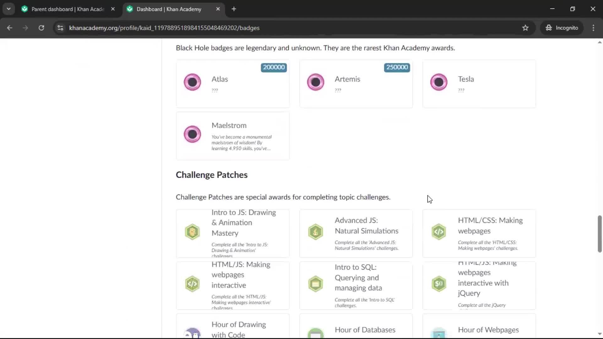Image resolution: width=603 pixels, height=339 pixels.
Task: Open the Hour of Databases title
Action: click(365, 330)
